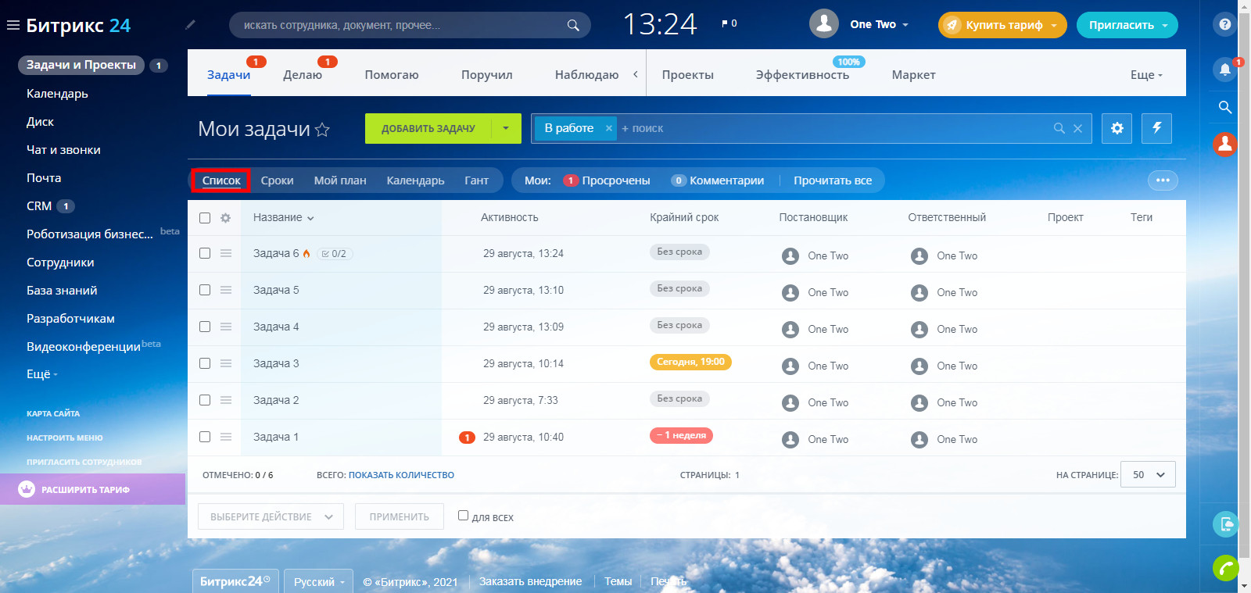Viewport: 1251px width, 593px height.
Task: Click the magnifier icon in the top search bar
Action: 573,25
